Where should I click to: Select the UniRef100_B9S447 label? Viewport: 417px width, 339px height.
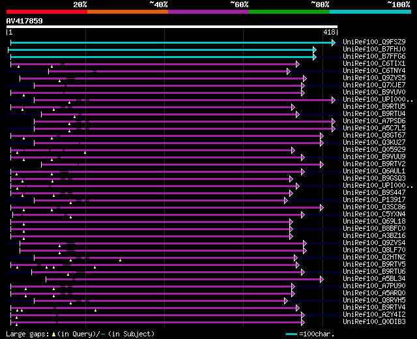pyautogui.click(x=374, y=193)
